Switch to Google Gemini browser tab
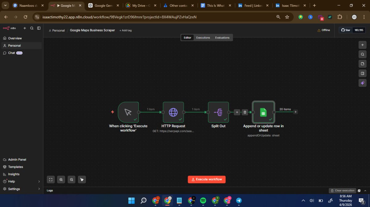This screenshot has height=207, width=370. (x=104, y=6)
